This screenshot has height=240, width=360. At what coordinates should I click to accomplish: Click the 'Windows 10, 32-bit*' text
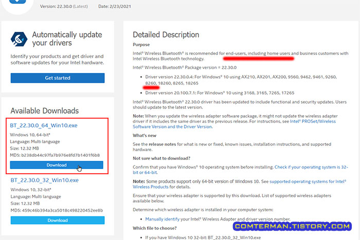point(31,190)
